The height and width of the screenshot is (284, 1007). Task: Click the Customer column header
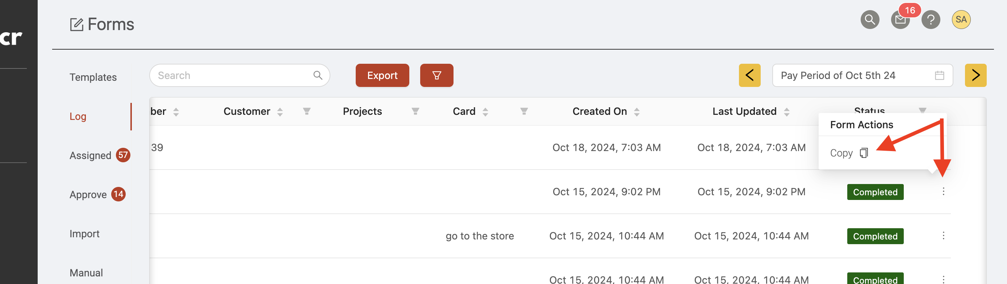point(247,112)
